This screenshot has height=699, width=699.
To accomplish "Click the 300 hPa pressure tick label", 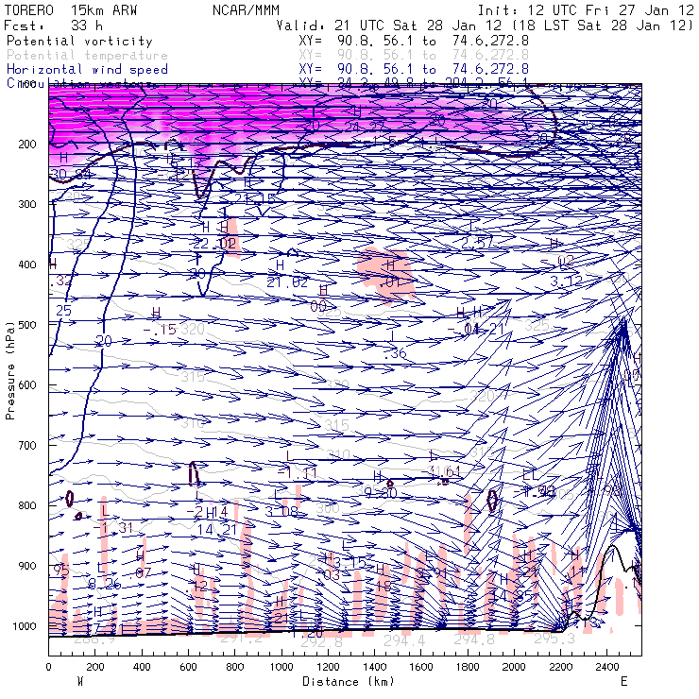I will (27, 204).
